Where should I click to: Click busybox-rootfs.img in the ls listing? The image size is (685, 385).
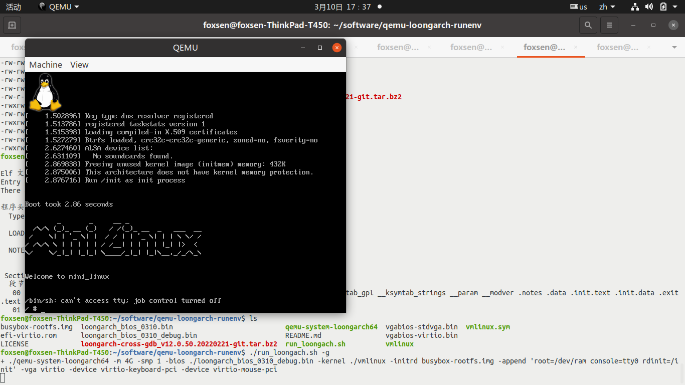point(37,327)
